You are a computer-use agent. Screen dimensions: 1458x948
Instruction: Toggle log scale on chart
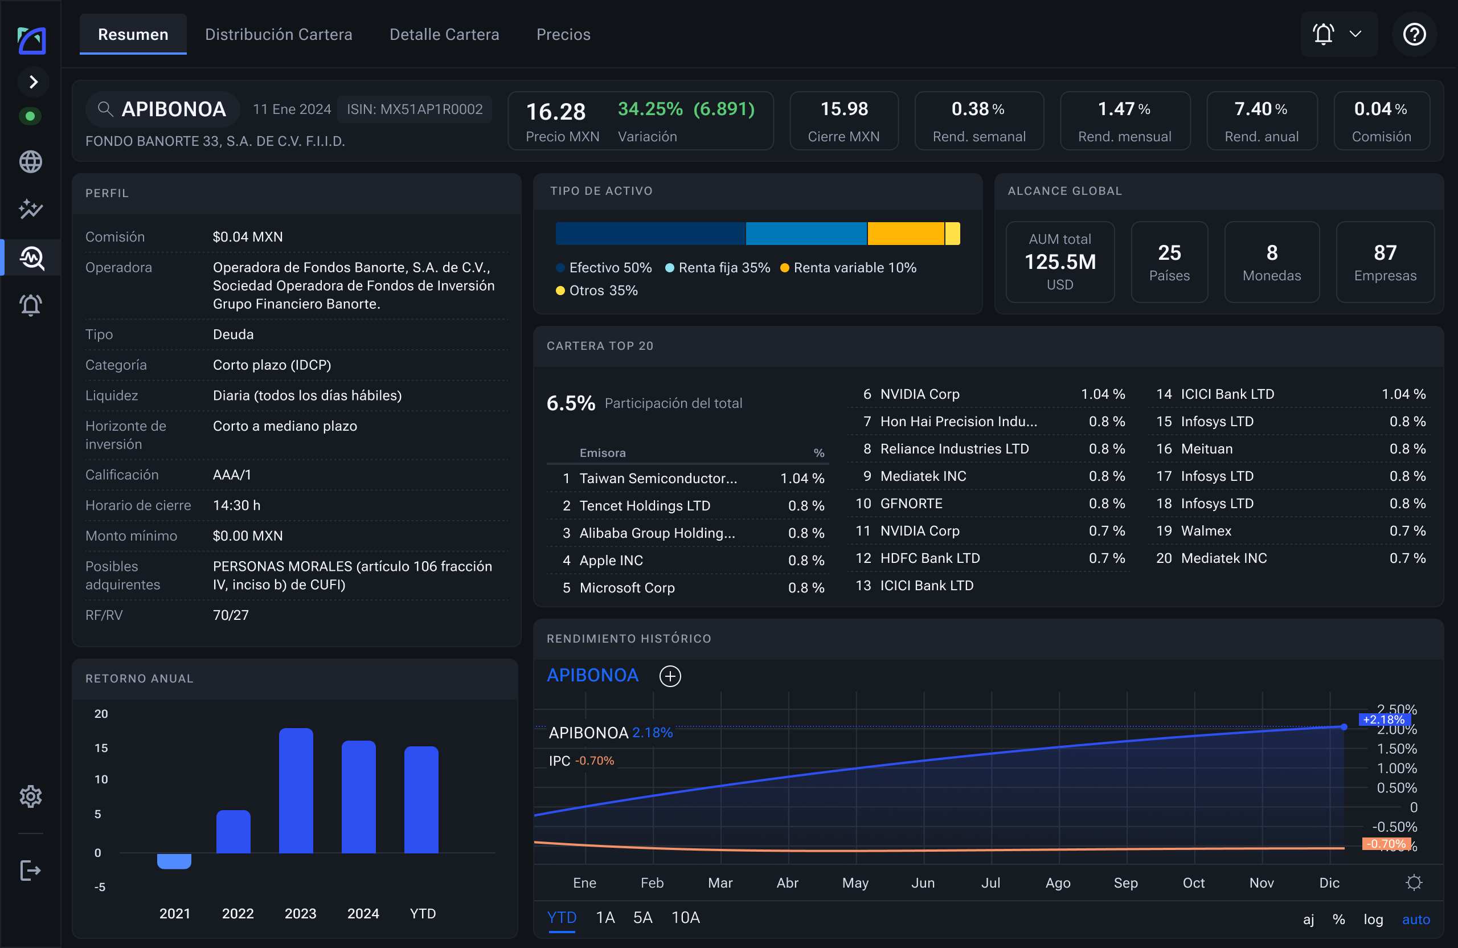point(1374,919)
